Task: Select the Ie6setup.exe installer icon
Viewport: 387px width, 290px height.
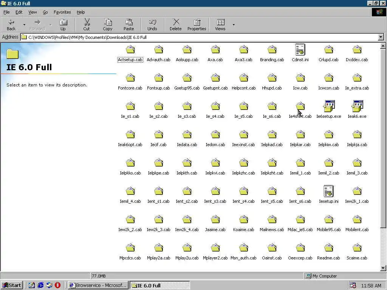Action: [329, 106]
